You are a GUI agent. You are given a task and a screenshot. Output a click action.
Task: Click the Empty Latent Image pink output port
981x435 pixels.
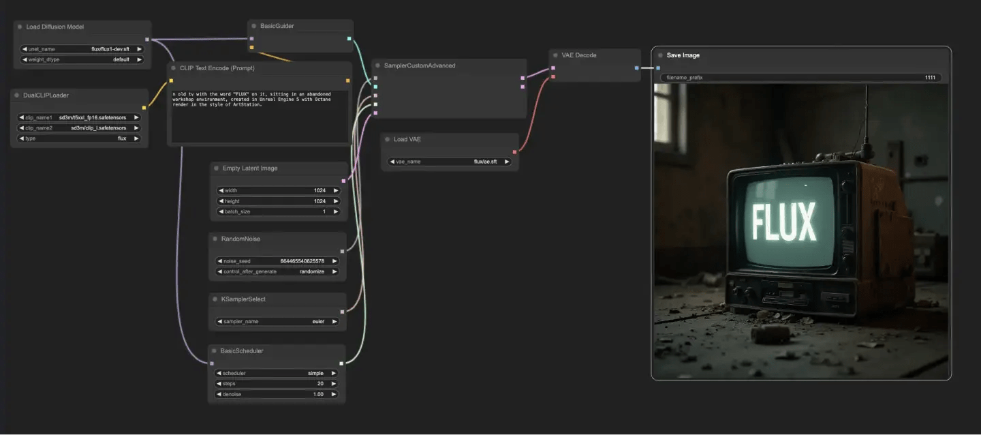pos(343,180)
